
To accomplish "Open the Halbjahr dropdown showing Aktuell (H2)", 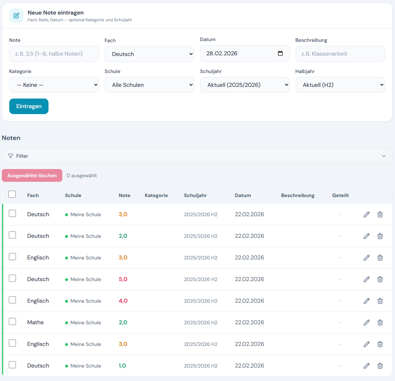I will [x=340, y=85].
